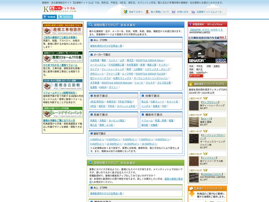Click the blue arrow icon beside 材質で選ぶ
This screenshot has height=202, width=269.
tap(143, 96)
